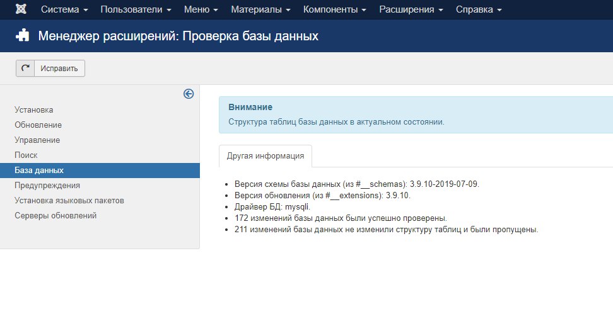Expand the Компоненты menu
The height and width of the screenshot is (314, 613).
tap(335, 9)
